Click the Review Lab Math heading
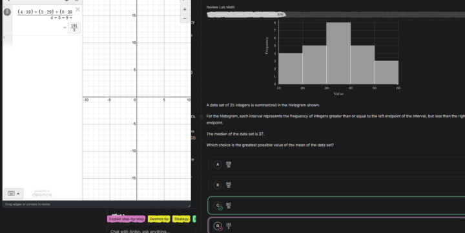This screenshot has width=465, height=233. click(x=220, y=7)
